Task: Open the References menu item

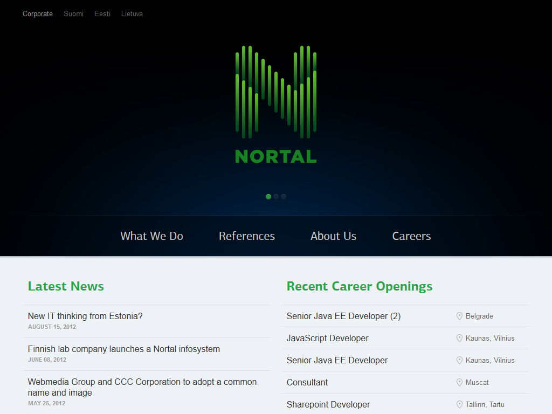Action: (247, 236)
